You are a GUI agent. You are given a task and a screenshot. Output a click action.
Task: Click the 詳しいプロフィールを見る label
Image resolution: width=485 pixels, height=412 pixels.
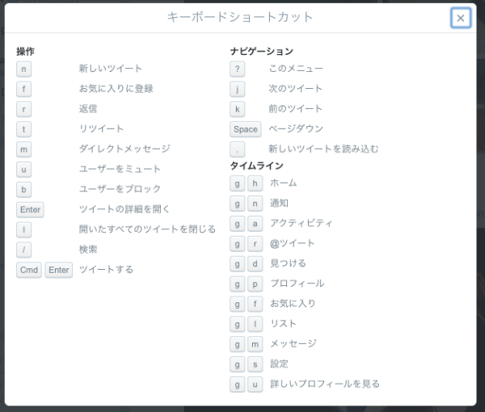click(324, 384)
